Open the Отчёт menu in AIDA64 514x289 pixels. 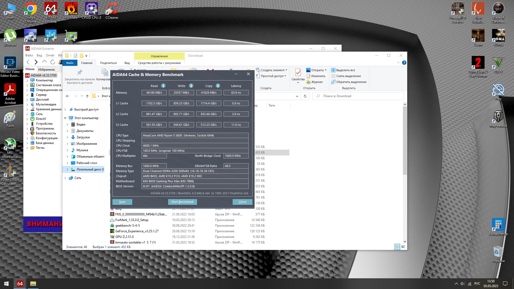pyautogui.click(x=50, y=55)
